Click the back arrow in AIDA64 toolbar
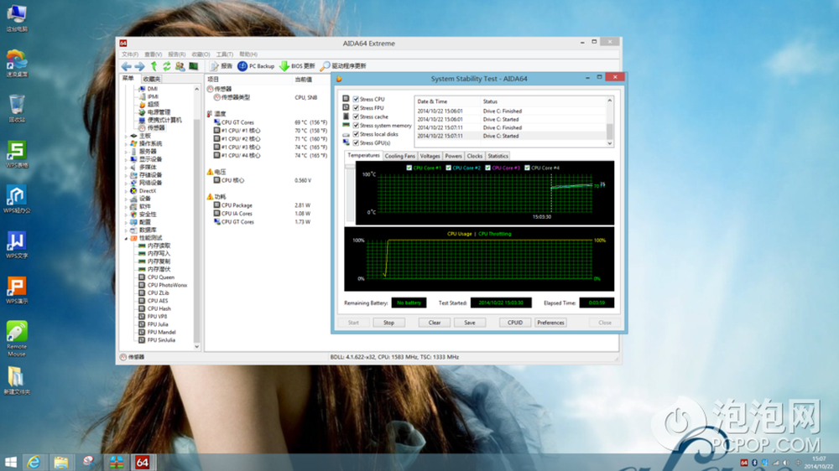The width and height of the screenshot is (839, 471). tap(127, 65)
